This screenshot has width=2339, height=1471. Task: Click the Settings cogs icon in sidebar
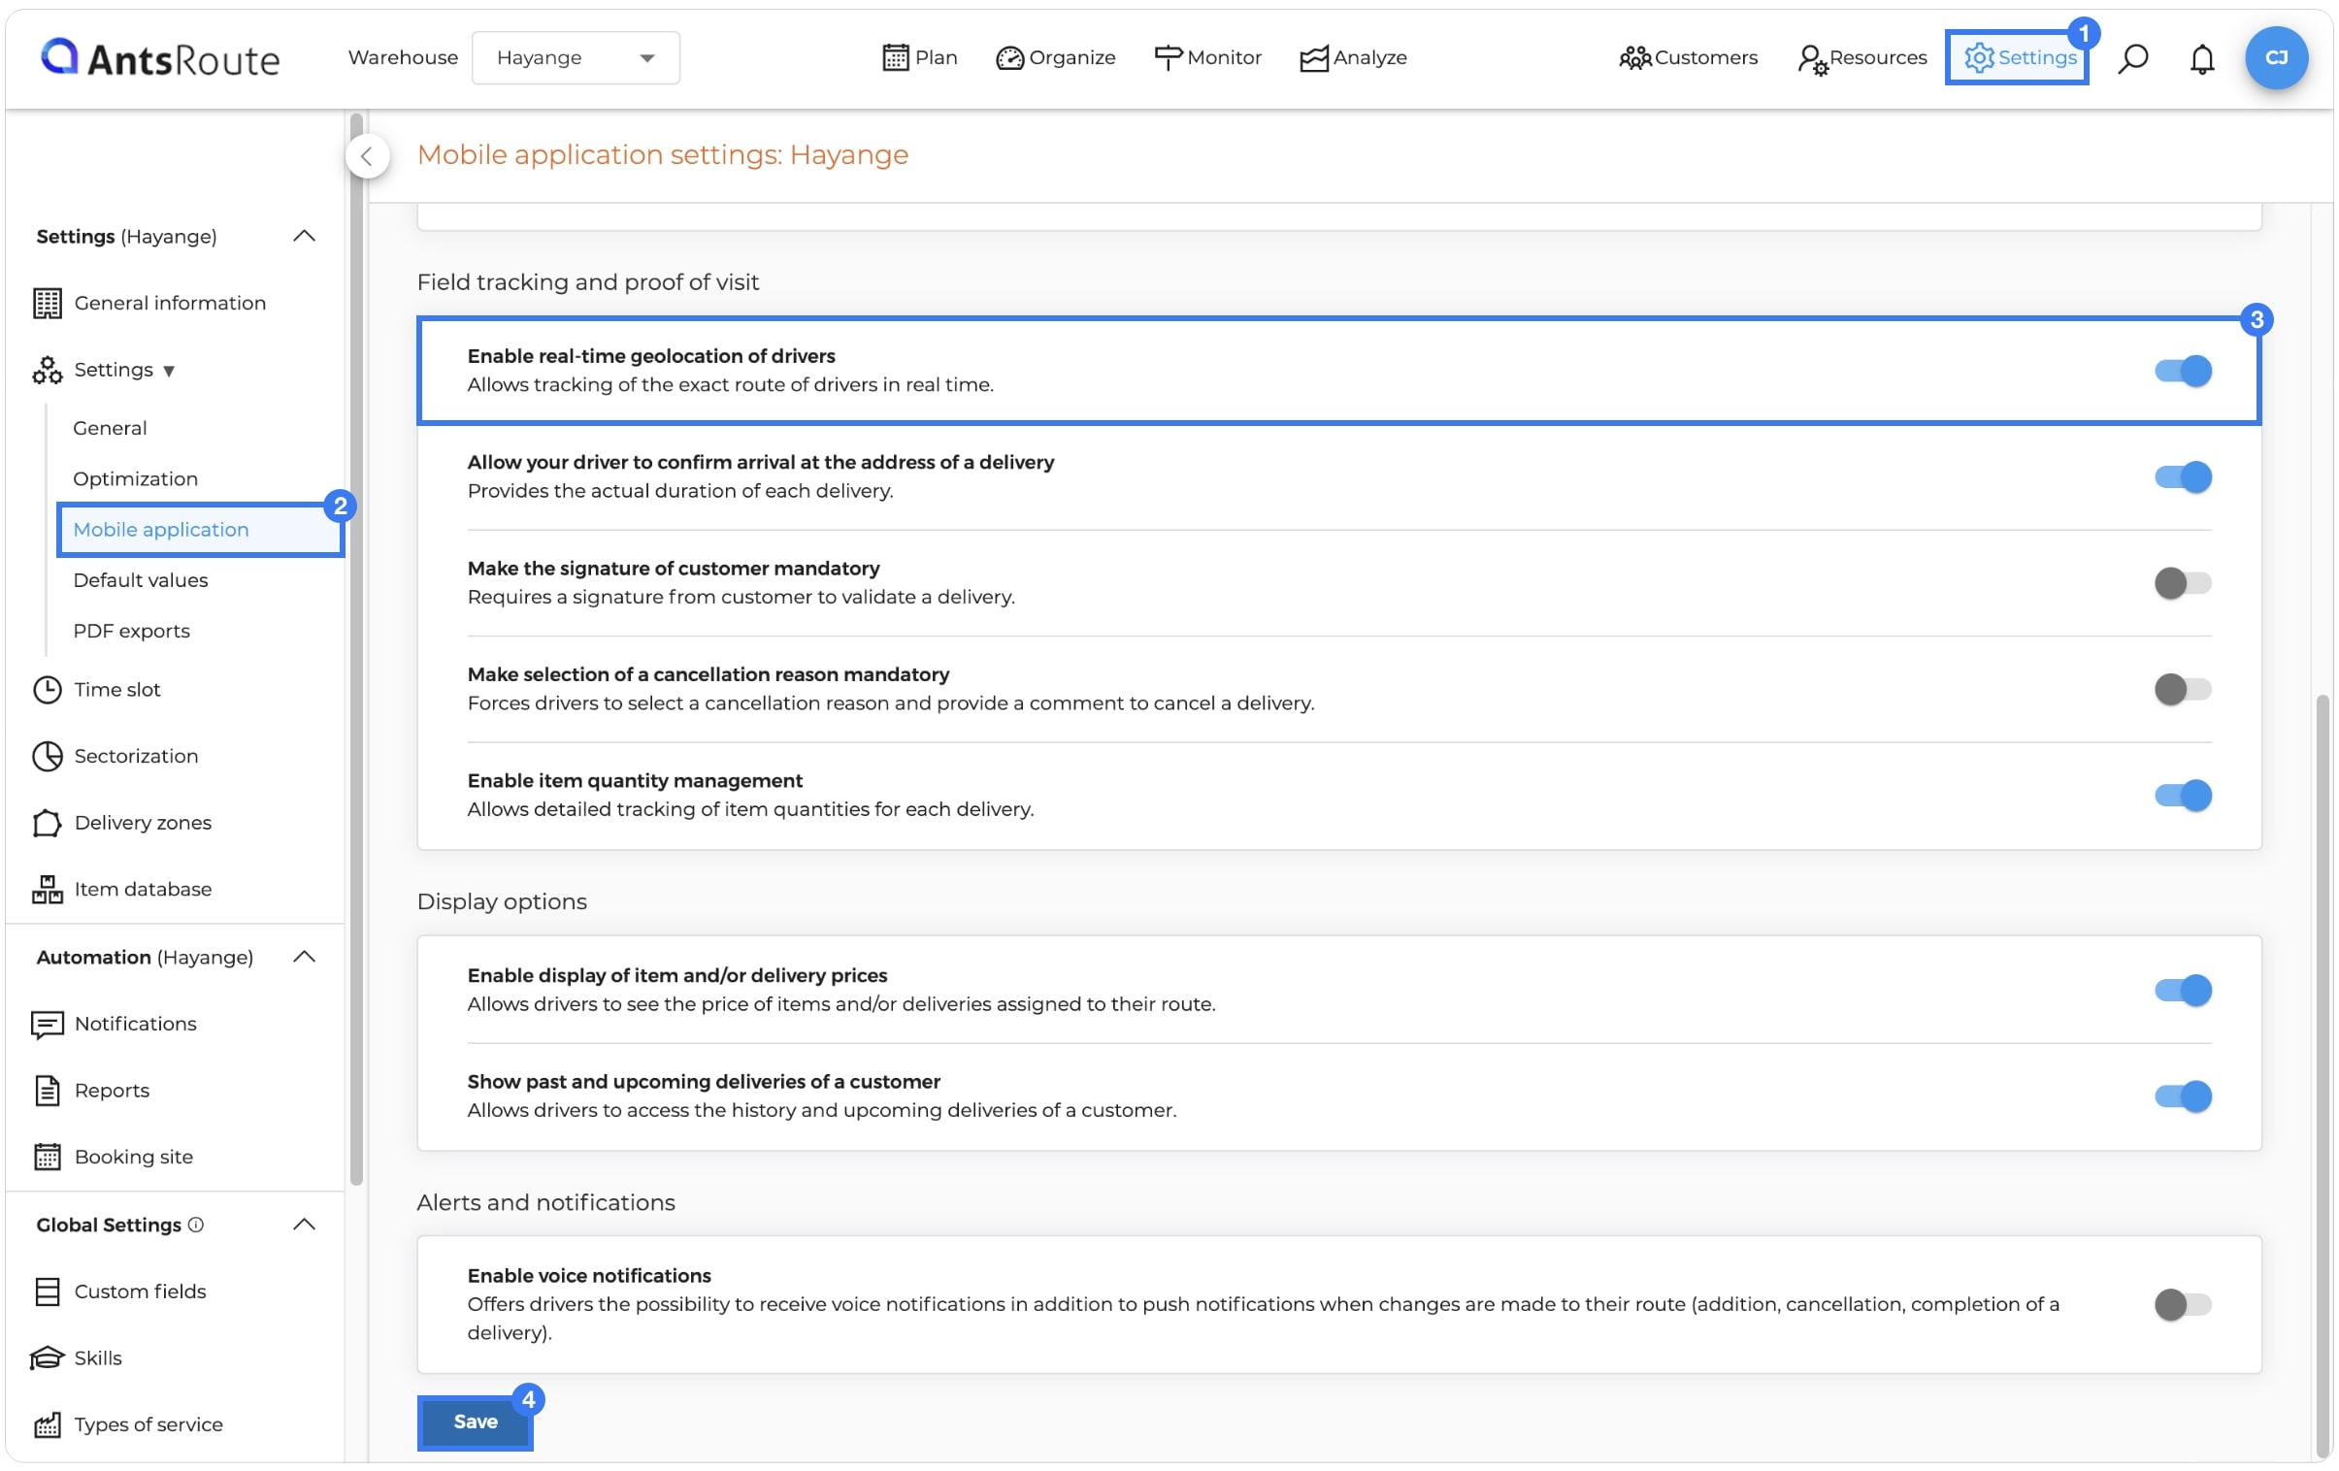47,370
